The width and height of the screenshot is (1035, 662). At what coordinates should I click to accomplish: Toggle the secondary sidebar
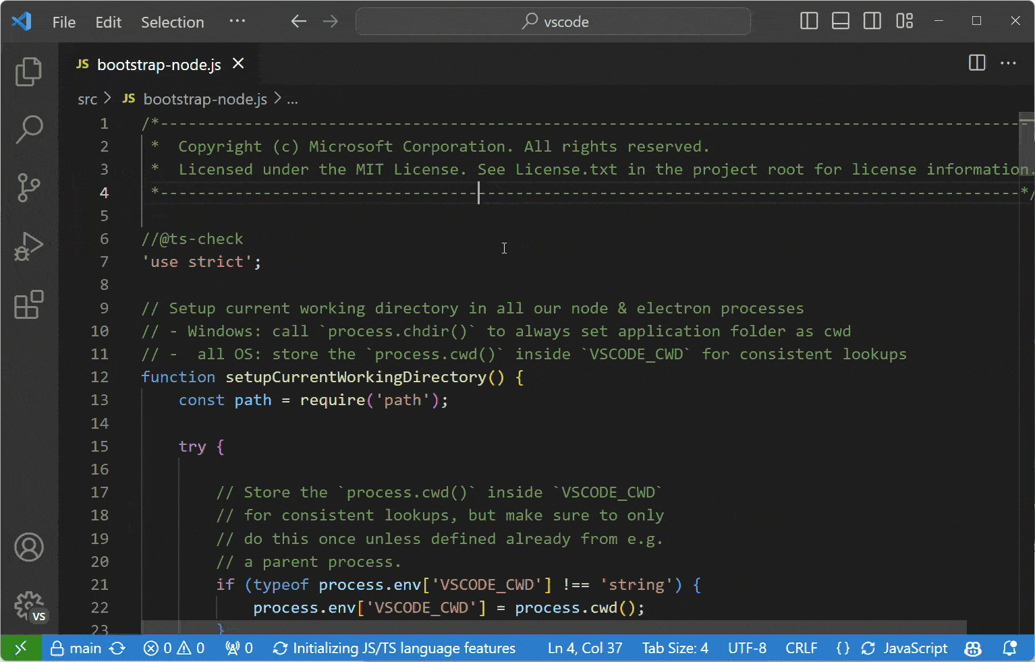tap(872, 21)
